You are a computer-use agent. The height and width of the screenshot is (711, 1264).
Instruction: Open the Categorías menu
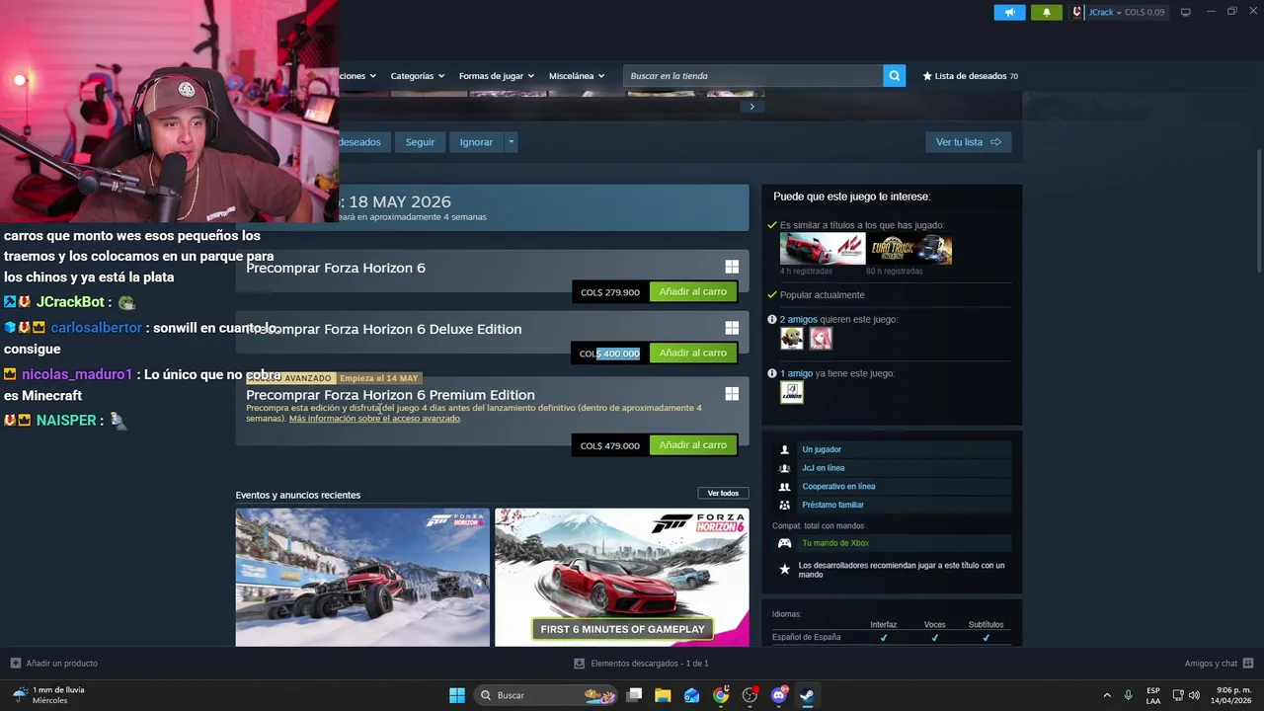click(417, 76)
